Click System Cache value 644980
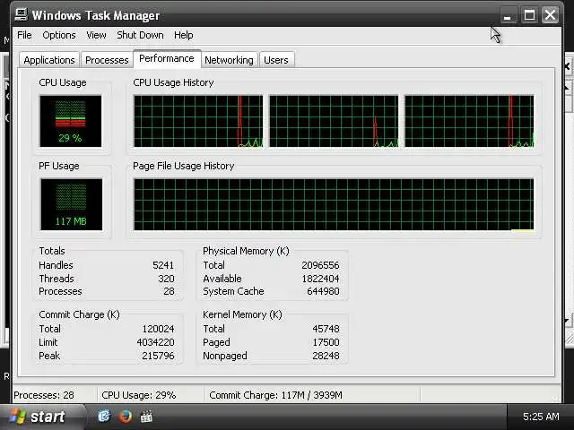This screenshot has width=574, height=430. (x=323, y=291)
